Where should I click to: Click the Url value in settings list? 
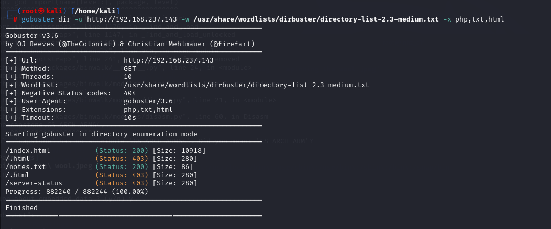[169, 60]
